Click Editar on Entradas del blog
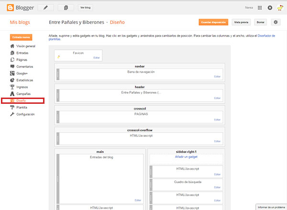Viewport: 287px width, 210px height. pyautogui.click(x=138, y=200)
